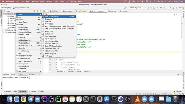185x104 pixels.
Task: Click Paste in the context menu
Action: (29, 25)
